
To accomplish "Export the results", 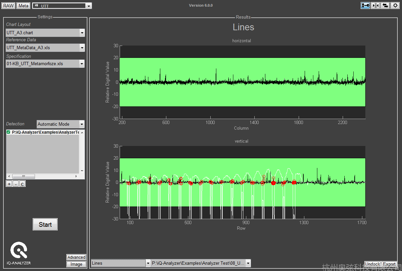I will coord(389,264).
